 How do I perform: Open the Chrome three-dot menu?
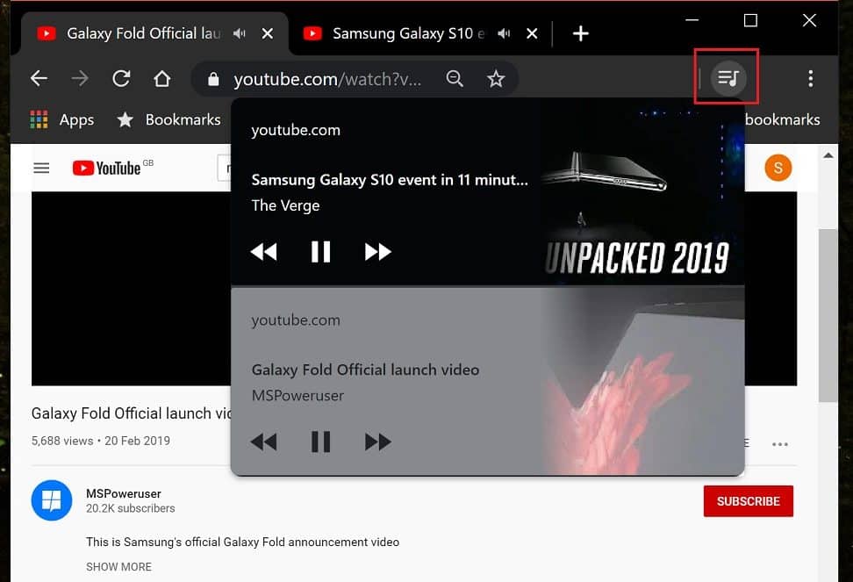pyautogui.click(x=810, y=79)
